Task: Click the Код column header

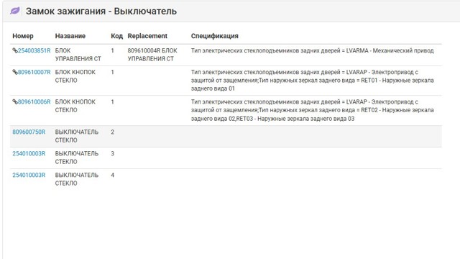Action: click(x=116, y=36)
